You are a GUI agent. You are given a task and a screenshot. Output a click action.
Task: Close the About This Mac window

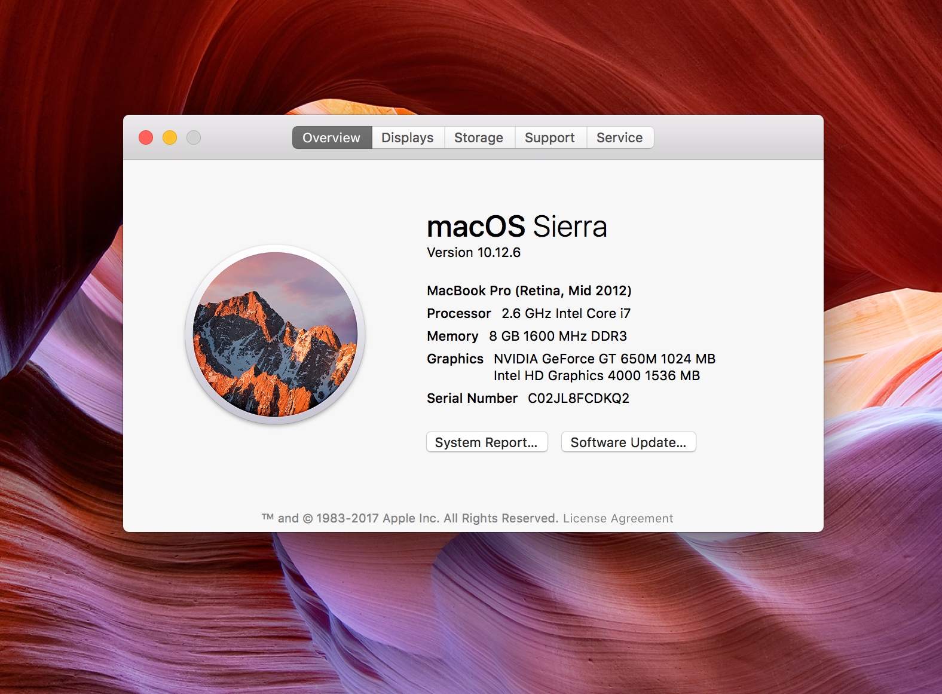146,137
